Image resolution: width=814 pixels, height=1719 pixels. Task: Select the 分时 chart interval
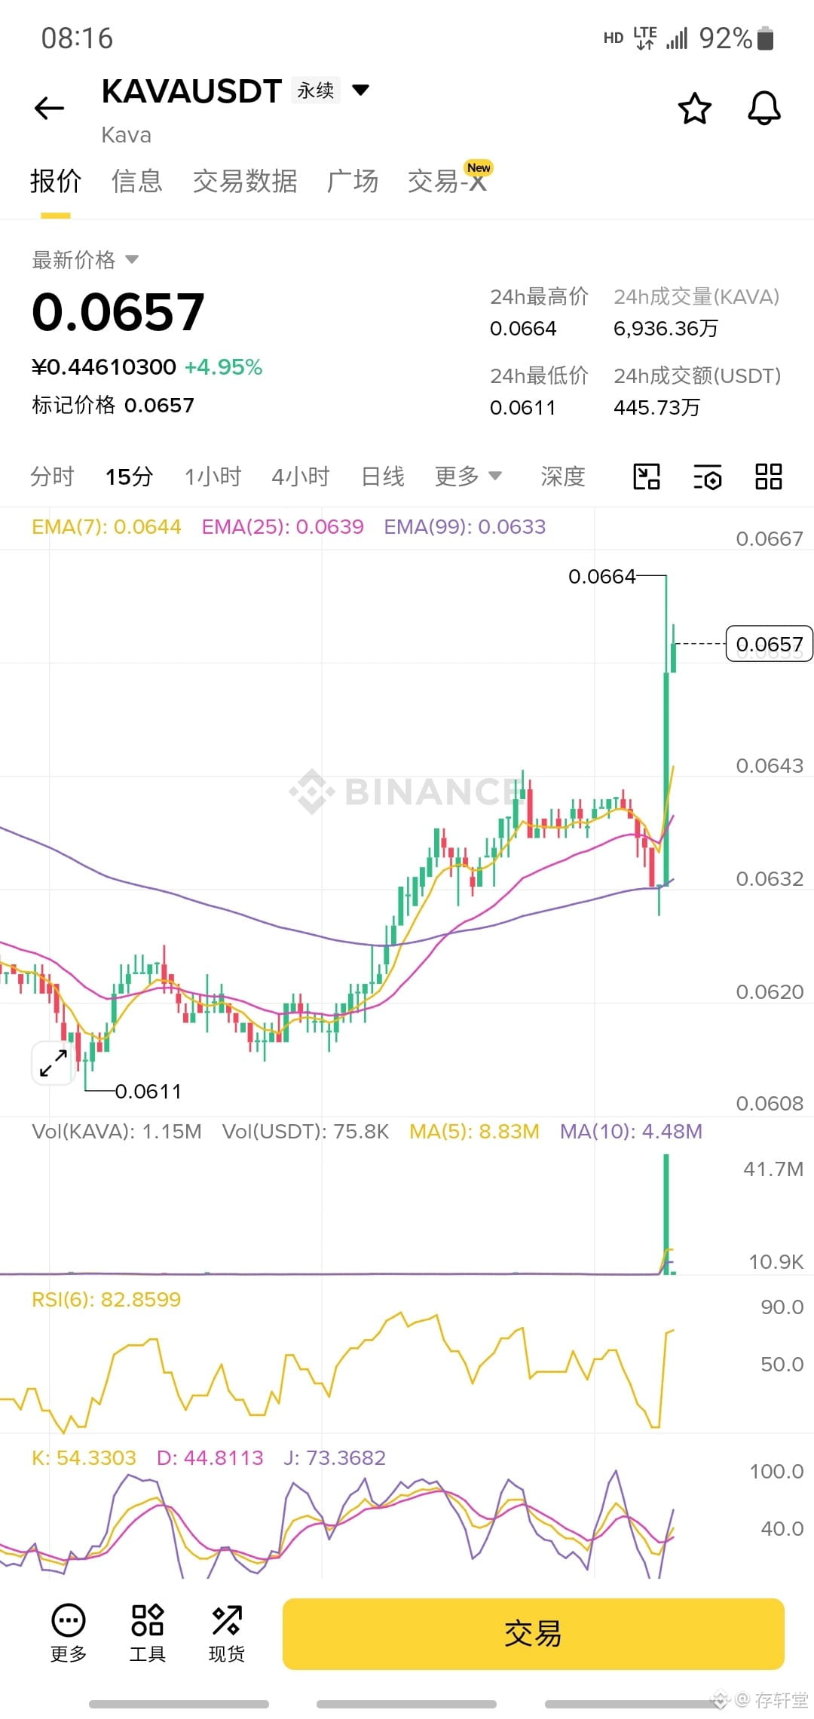click(x=52, y=476)
